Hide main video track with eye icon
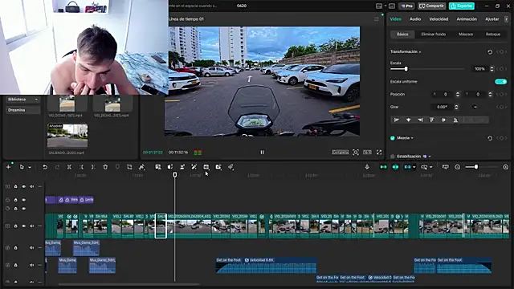The image size is (514, 289). [x=23, y=226]
